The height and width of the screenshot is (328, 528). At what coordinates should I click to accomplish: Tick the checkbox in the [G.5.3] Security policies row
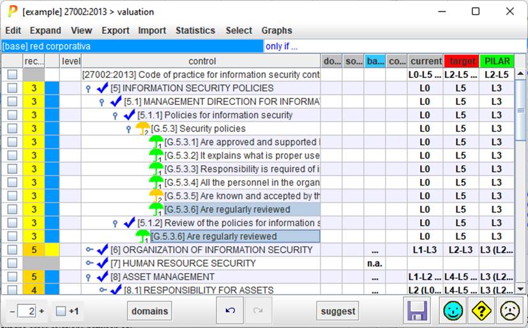point(13,129)
